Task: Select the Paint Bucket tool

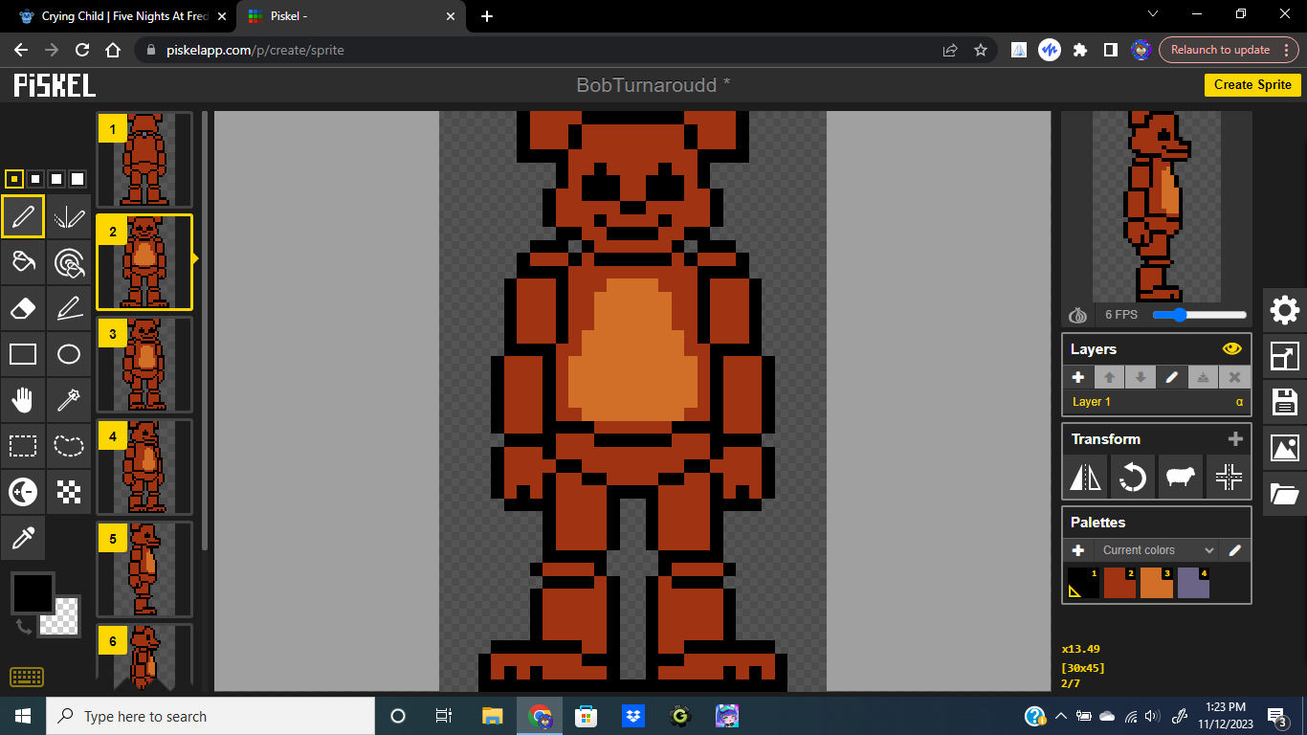Action: (x=23, y=262)
